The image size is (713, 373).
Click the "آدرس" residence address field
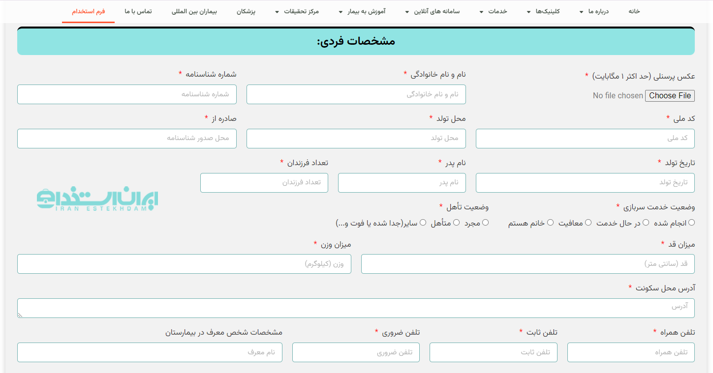click(x=356, y=308)
